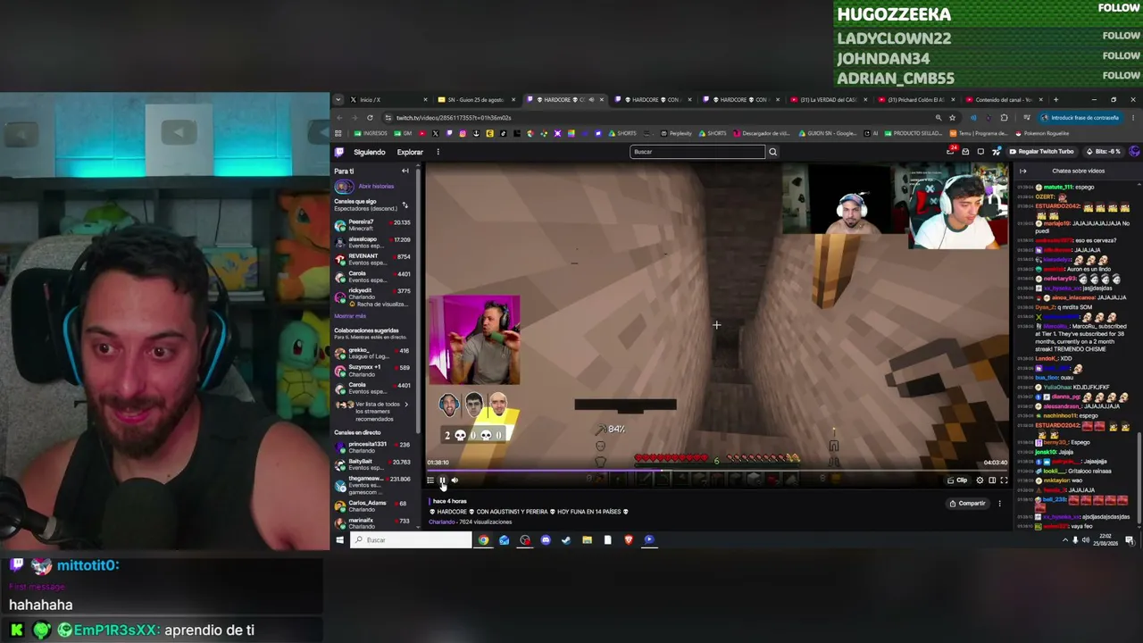Click Introducir frase de contraseña profile button

(1079, 118)
